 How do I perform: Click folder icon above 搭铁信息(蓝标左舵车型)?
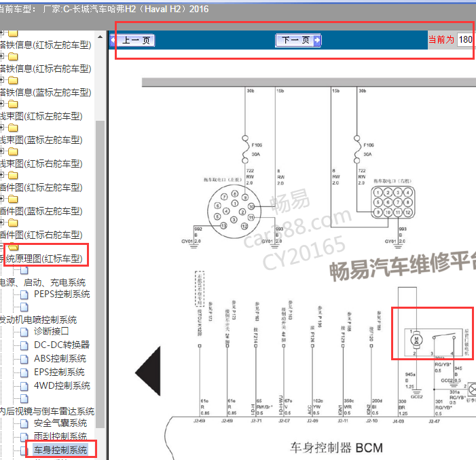point(13,80)
